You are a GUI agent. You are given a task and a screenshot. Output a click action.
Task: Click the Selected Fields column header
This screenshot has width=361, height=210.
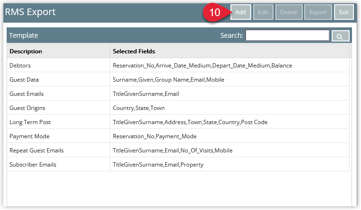229,51
